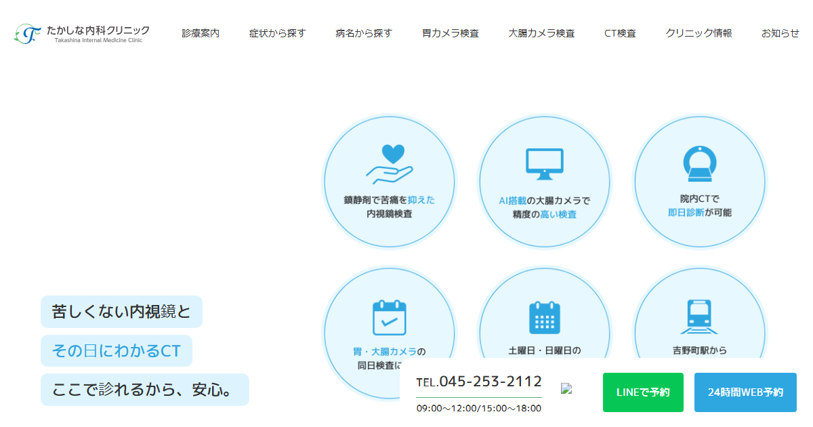Click hours text 09:00～12:00/15:00～18:00
This screenshot has width=813, height=427.
point(479,408)
